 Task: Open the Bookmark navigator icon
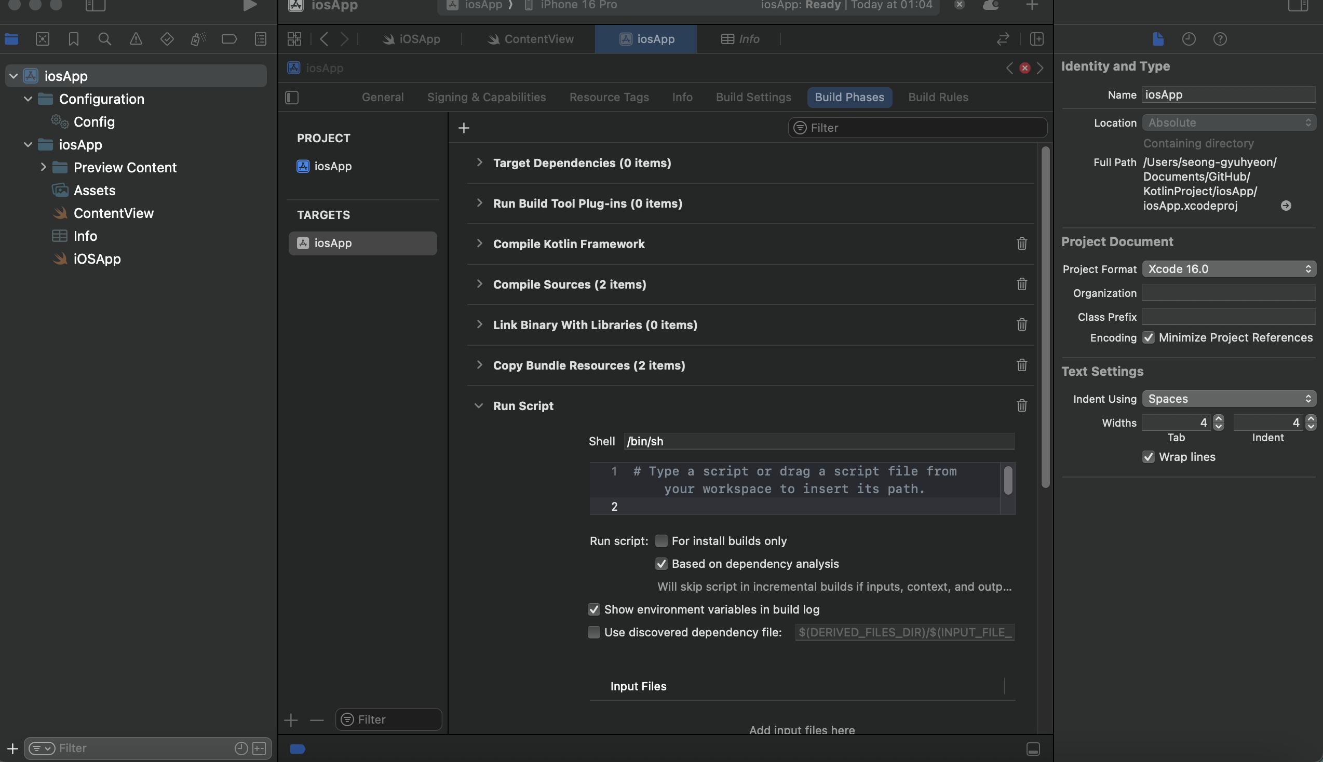[x=73, y=39]
